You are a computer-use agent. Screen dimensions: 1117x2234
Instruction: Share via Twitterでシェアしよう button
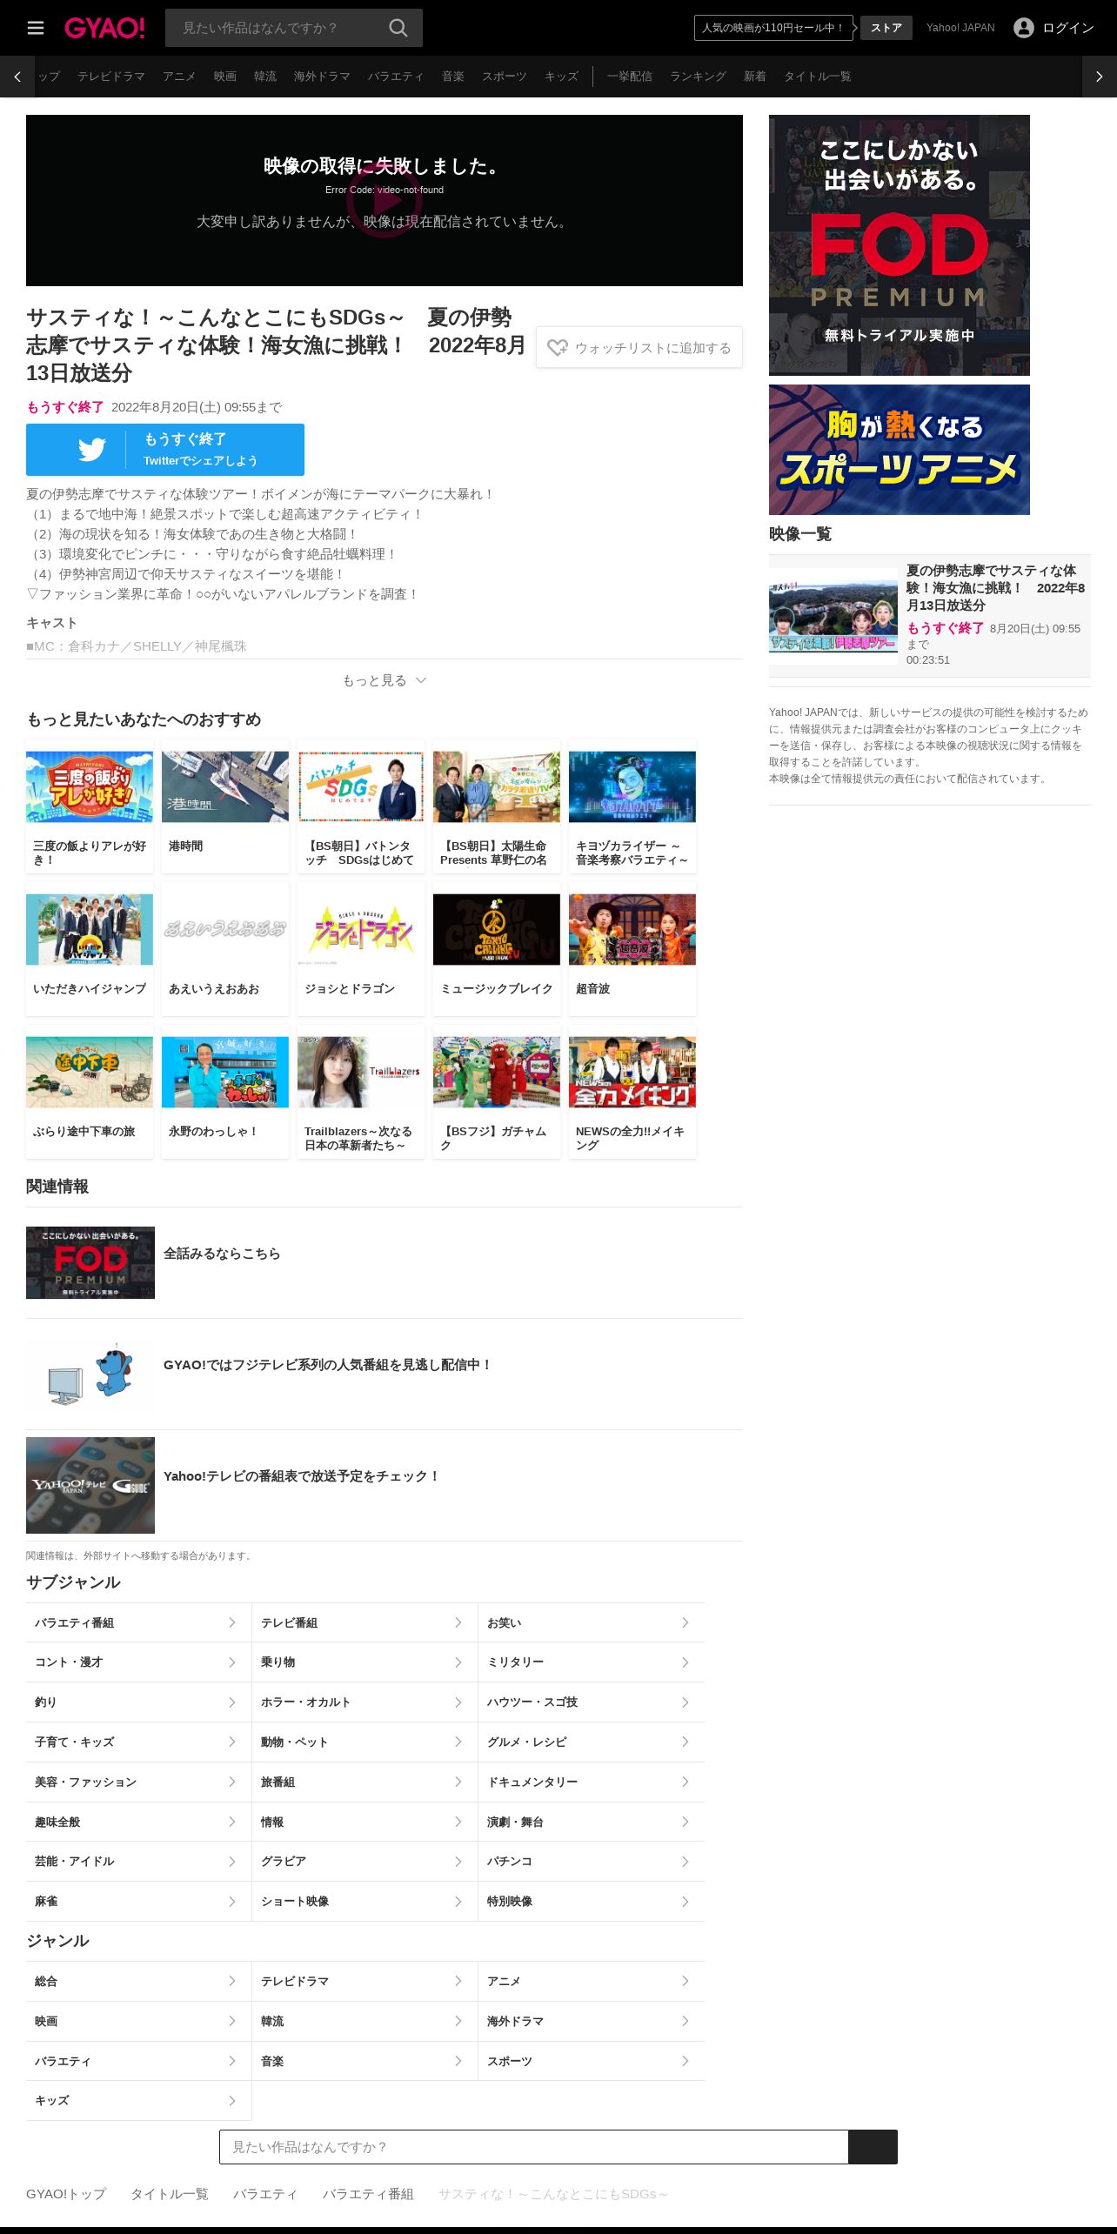[x=165, y=450]
